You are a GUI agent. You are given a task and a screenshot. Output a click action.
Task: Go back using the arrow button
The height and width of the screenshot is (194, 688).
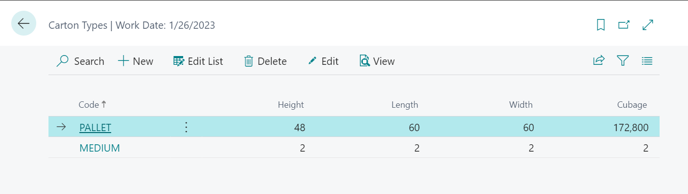pyautogui.click(x=24, y=23)
